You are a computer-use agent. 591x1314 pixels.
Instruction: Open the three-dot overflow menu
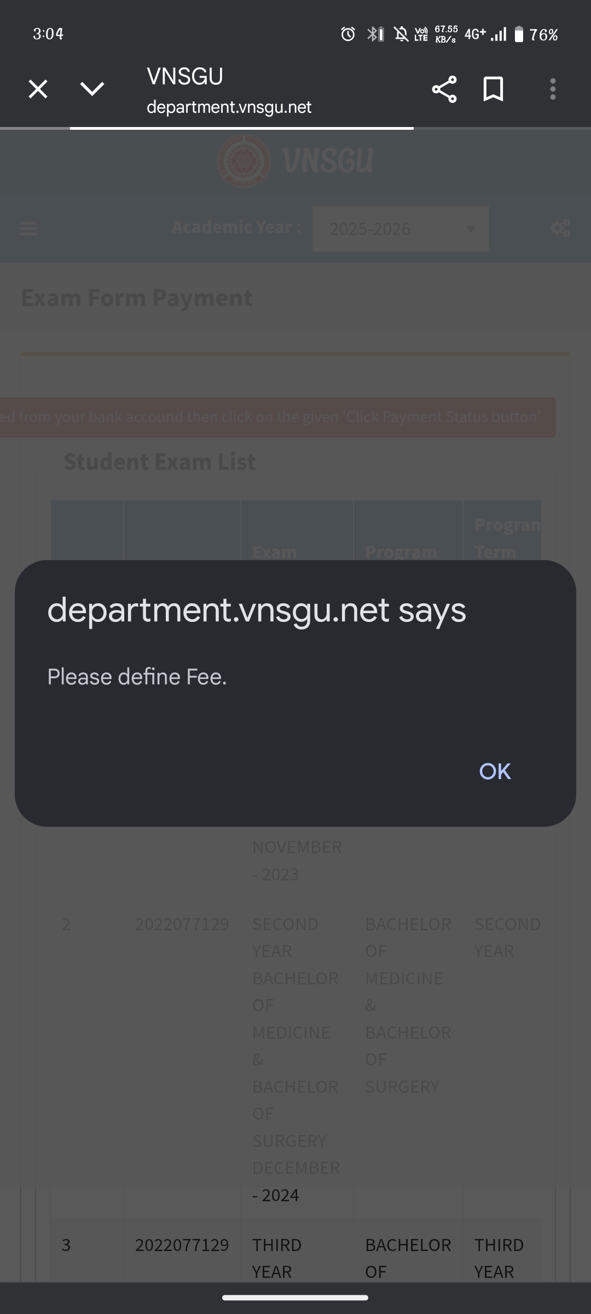tap(553, 89)
